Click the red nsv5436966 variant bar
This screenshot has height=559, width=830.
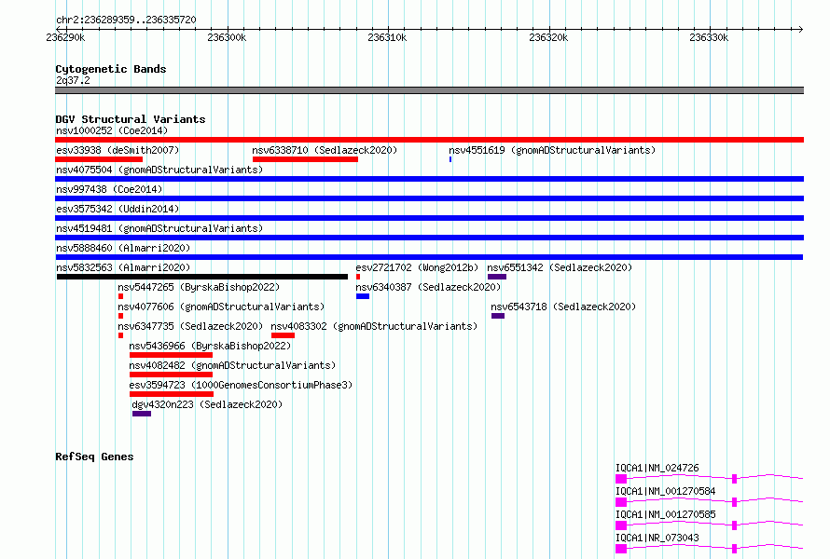pyautogui.click(x=171, y=355)
